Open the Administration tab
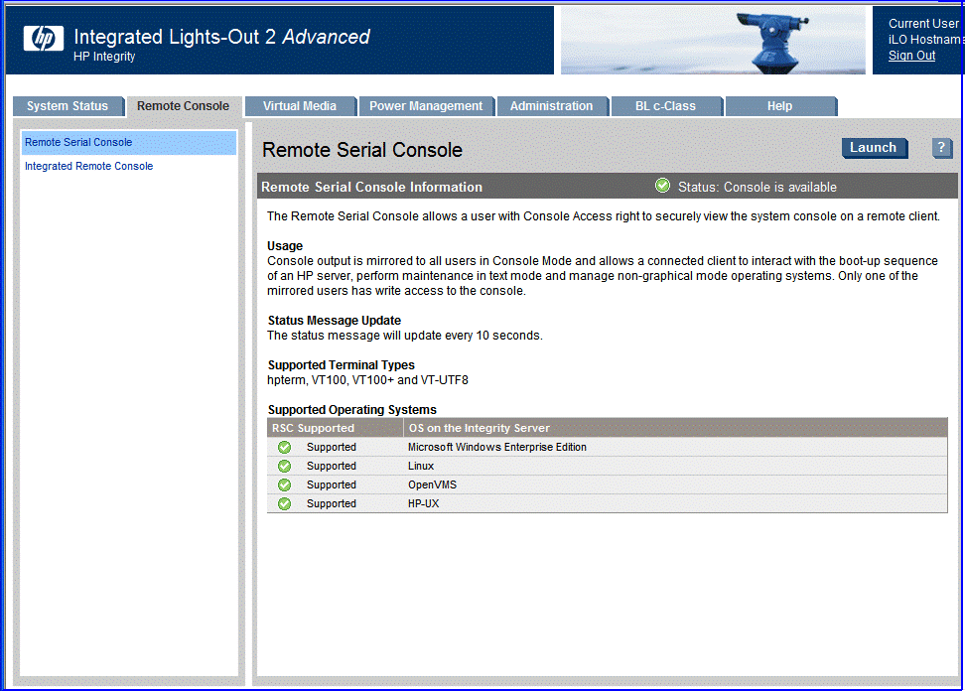 coord(551,106)
